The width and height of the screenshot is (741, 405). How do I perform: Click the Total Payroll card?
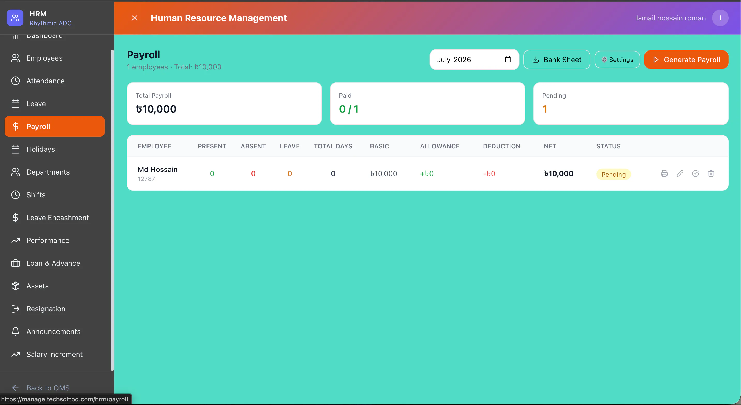224,103
